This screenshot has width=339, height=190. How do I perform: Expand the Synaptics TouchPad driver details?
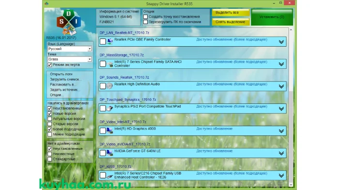coord(281,109)
